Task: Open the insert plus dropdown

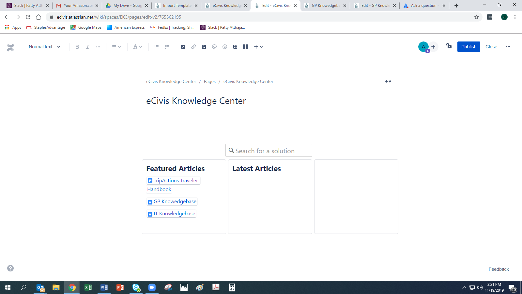Action: 258,47
